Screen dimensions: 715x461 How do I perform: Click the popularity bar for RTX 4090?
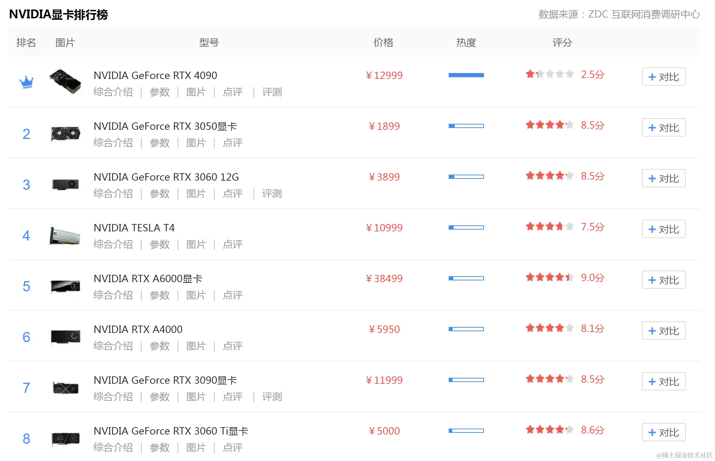466,75
